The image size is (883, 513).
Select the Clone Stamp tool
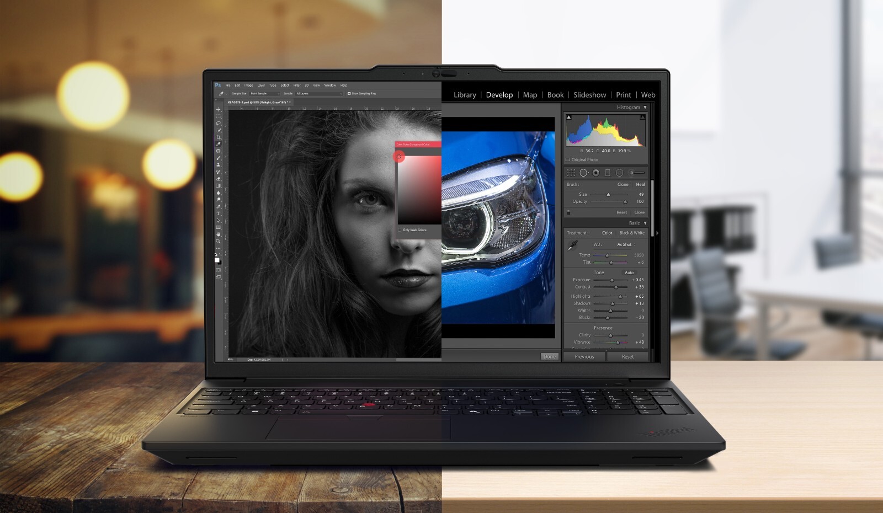point(219,165)
